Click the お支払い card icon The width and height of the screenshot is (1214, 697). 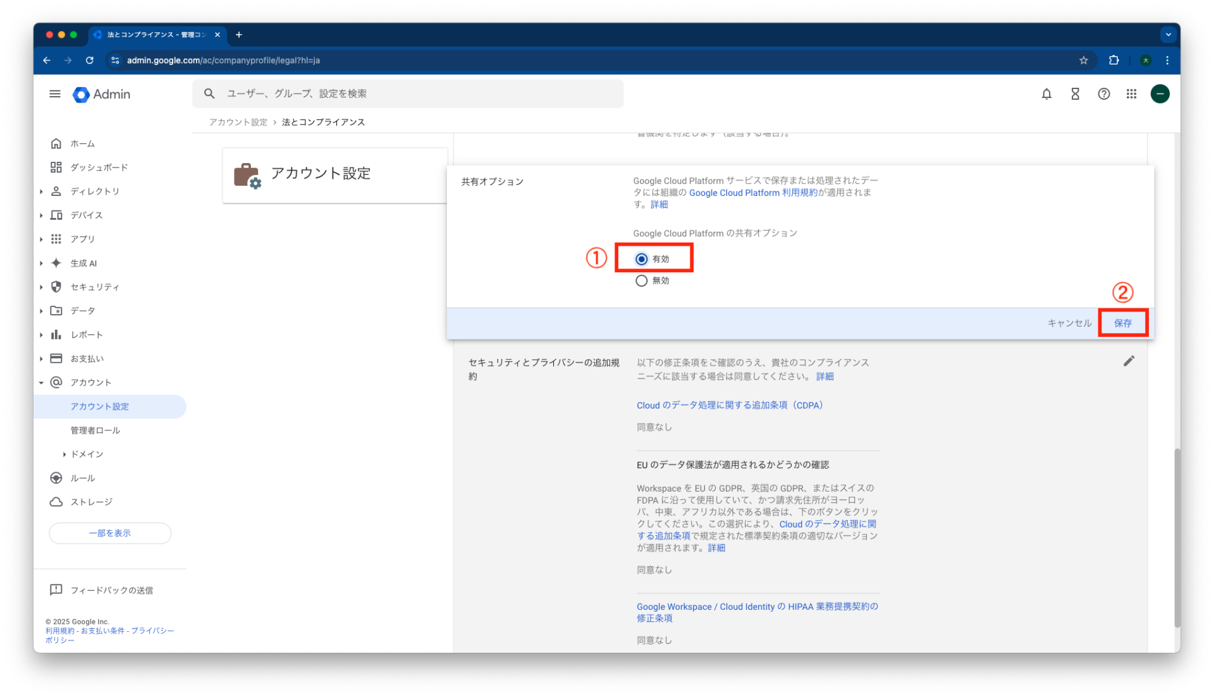[56, 358]
